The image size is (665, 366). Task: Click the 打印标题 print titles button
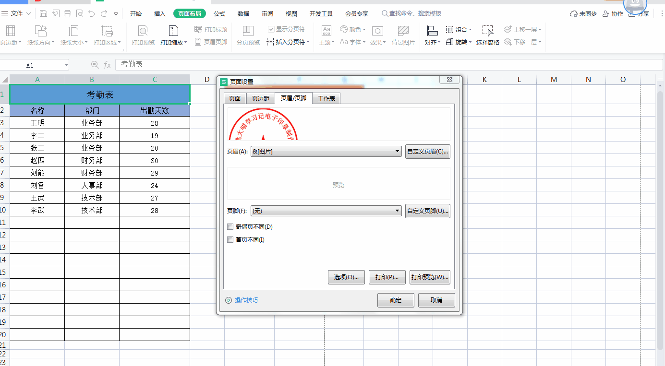[x=211, y=30]
